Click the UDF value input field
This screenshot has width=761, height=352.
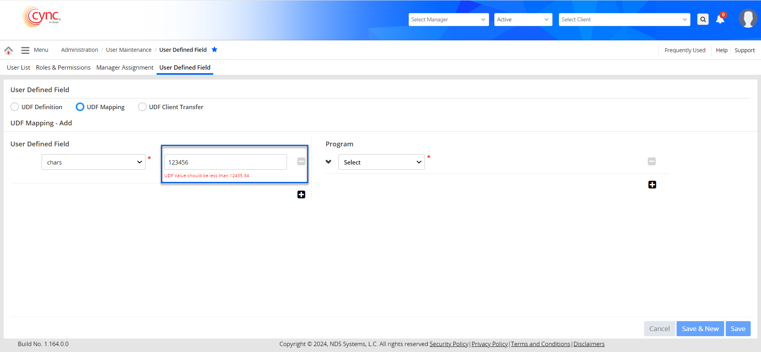pyautogui.click(x=225, y=162)
